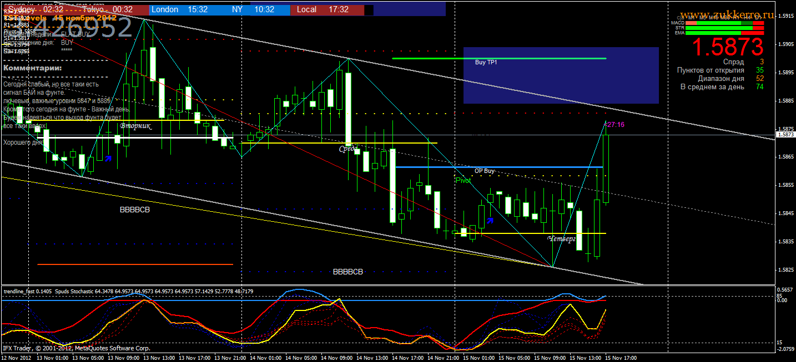Image resolution: width=796 pixels, height=362 pixels.
Task: Select the magenta 27:16 candle timer
Action: click(x=615, y=125)
